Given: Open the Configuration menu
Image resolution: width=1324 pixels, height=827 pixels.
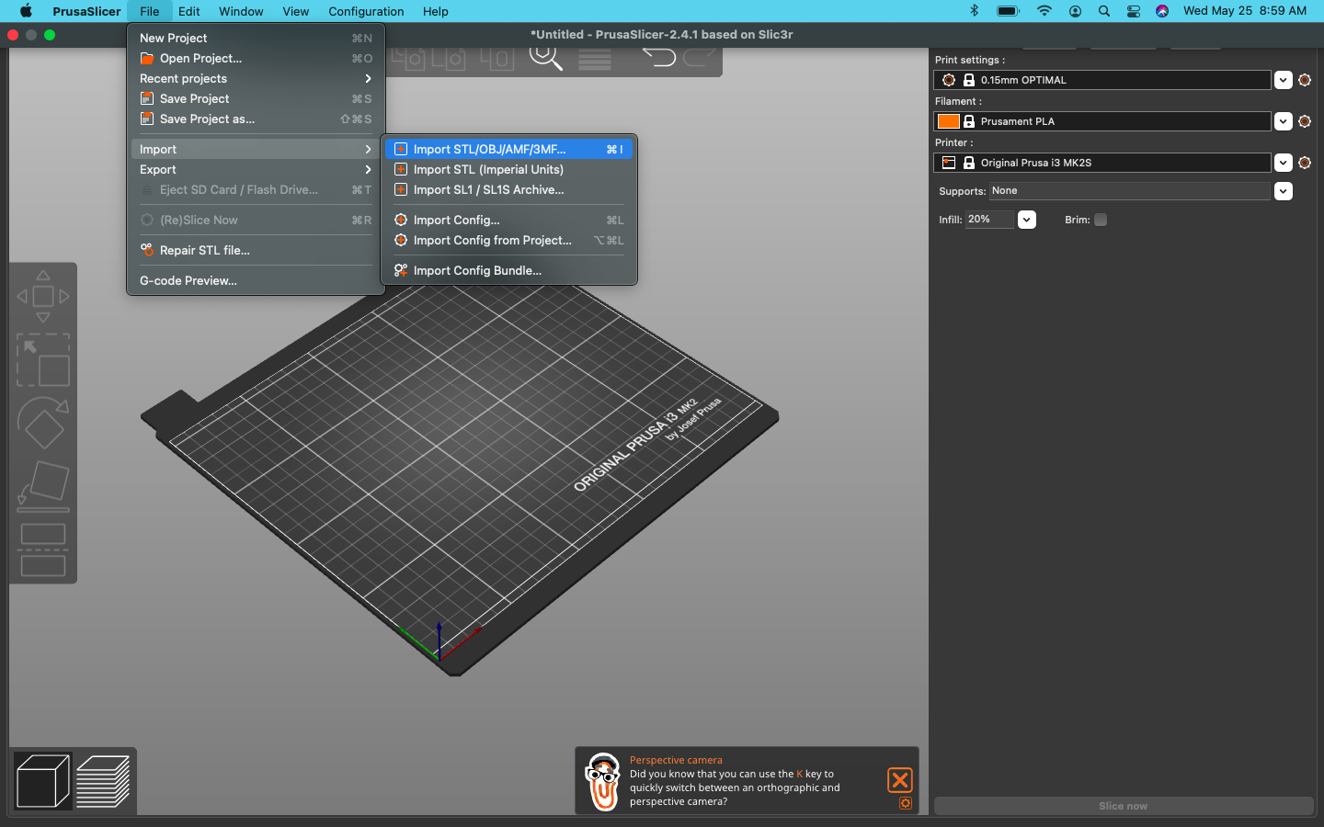Looking at the screenshot, I should (x=366, y=11).
